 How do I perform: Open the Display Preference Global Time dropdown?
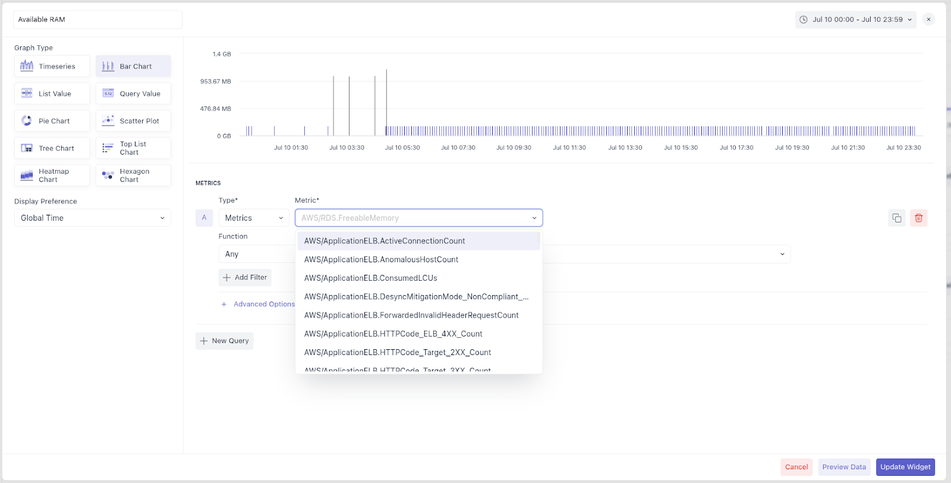coord(93,218)
